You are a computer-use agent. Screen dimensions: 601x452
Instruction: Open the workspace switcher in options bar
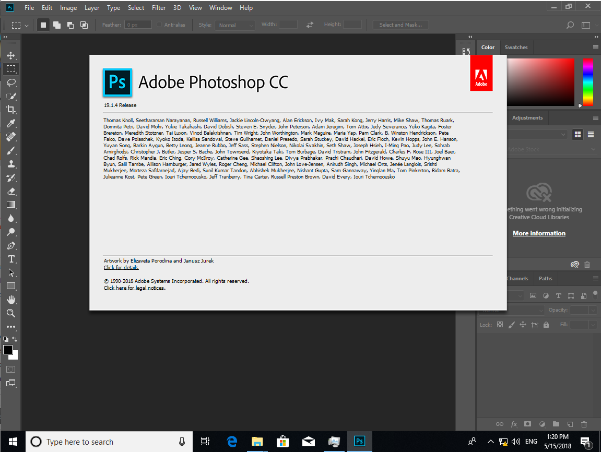[586, 25]
